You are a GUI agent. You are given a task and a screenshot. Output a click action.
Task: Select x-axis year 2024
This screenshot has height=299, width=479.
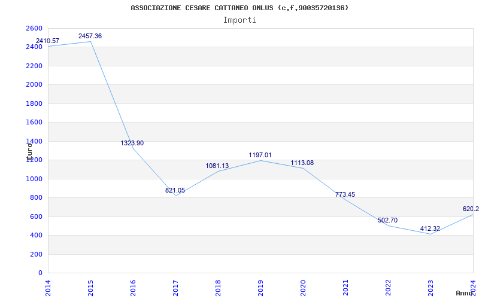tap(473, 288)
